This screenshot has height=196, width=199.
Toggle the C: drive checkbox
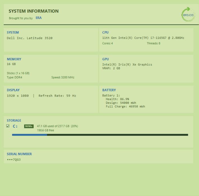click(8, 126)
